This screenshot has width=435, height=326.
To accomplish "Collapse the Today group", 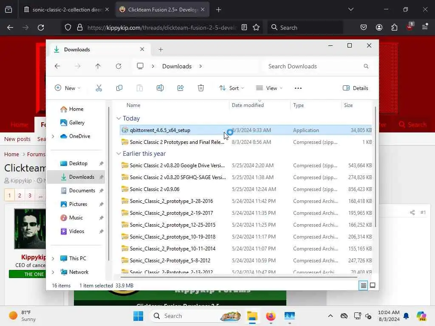I will tap(119, 118).
